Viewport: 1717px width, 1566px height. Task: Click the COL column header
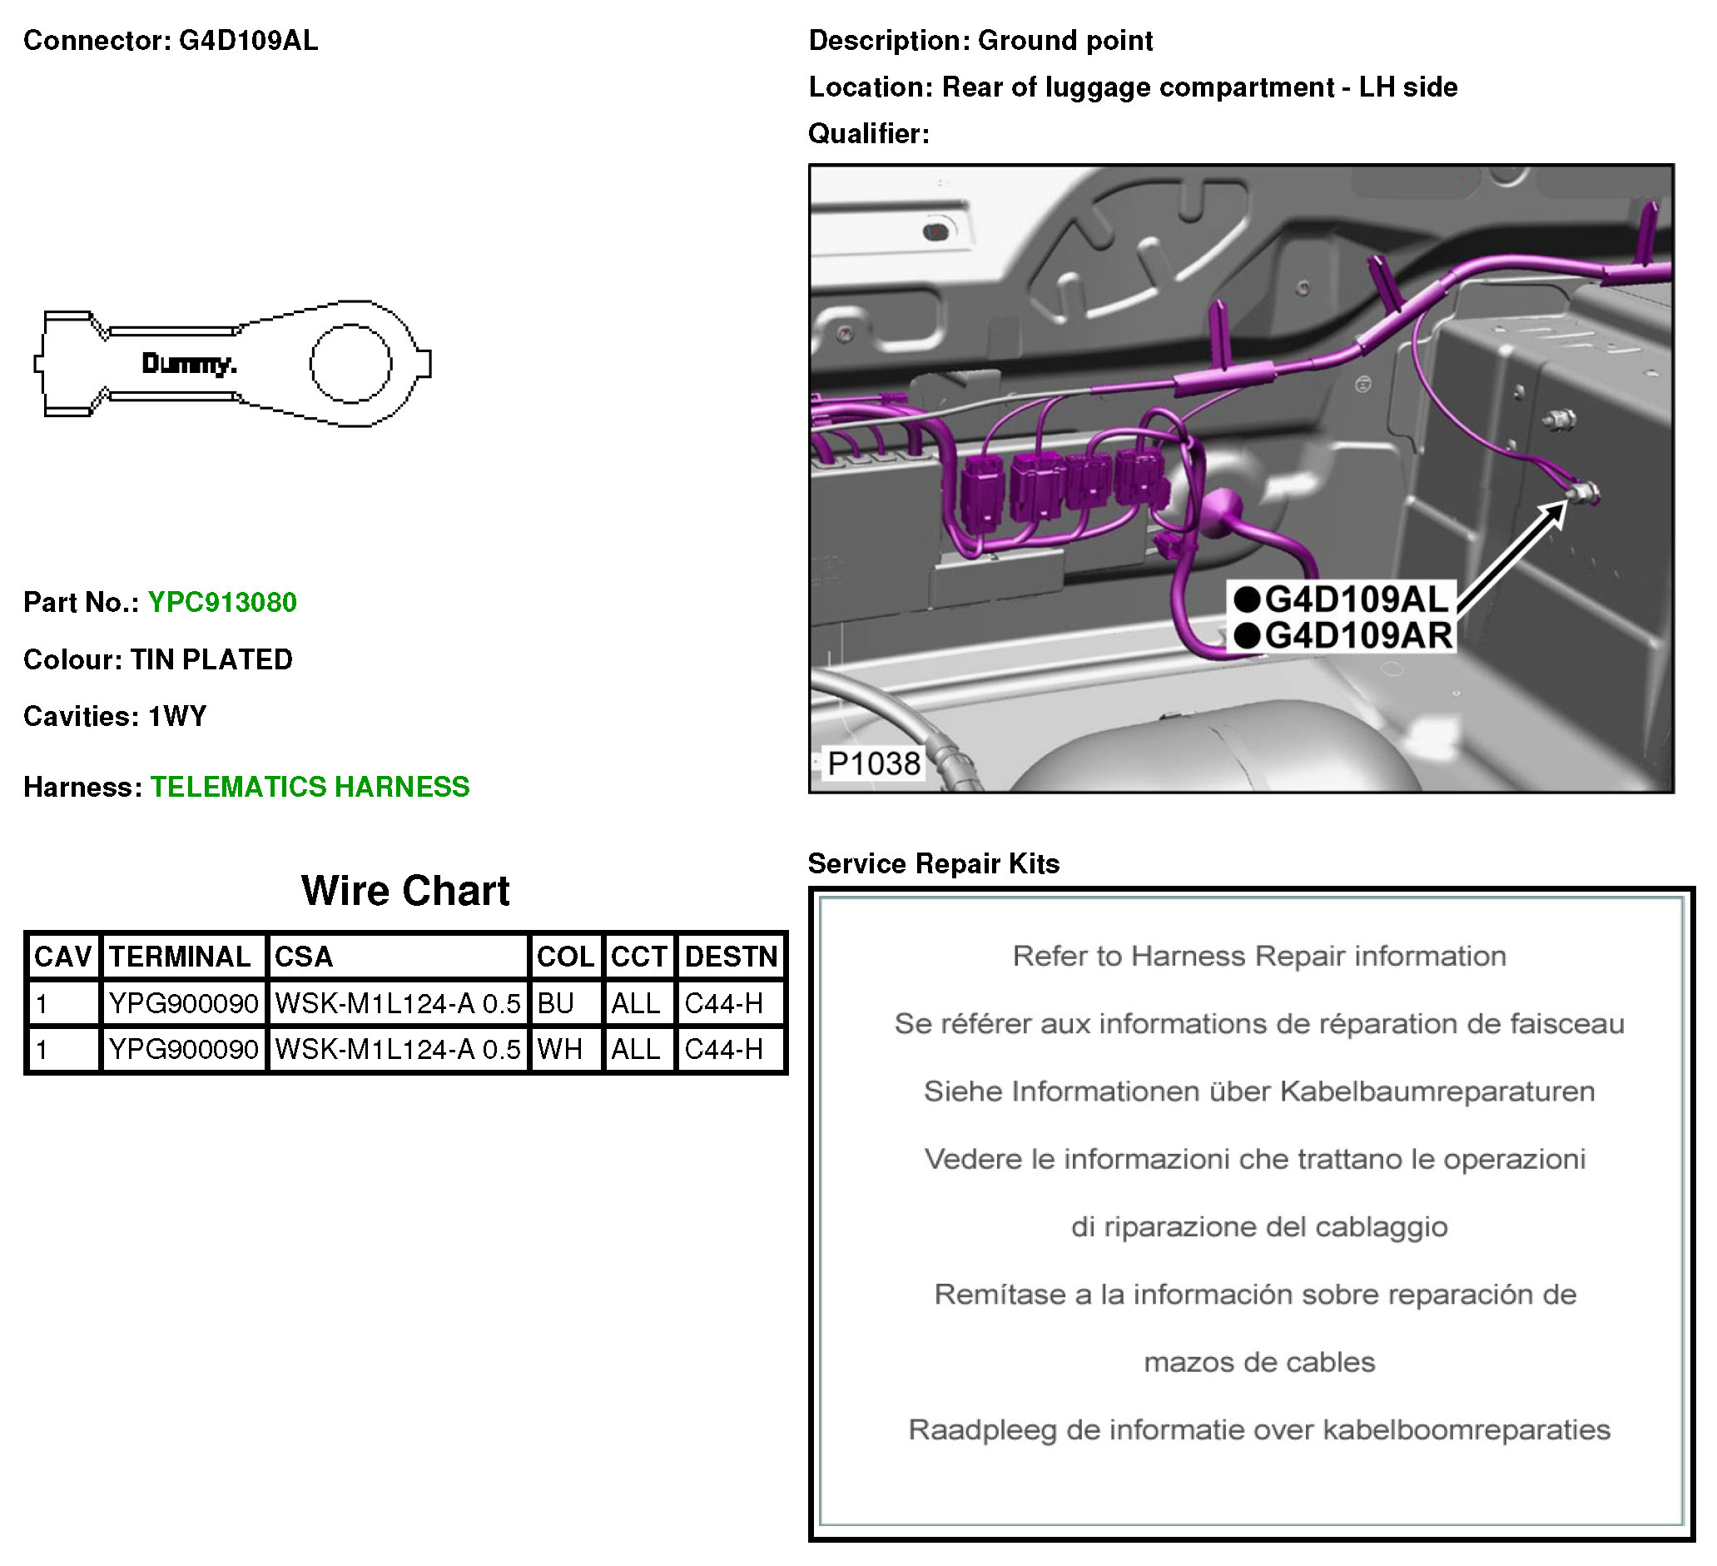point(565,956)
